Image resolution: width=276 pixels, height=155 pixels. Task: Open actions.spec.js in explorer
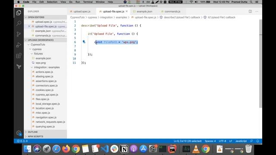[44, 72]
